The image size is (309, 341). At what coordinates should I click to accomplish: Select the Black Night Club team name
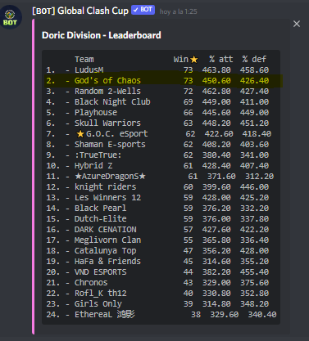[x=112, y=101]
